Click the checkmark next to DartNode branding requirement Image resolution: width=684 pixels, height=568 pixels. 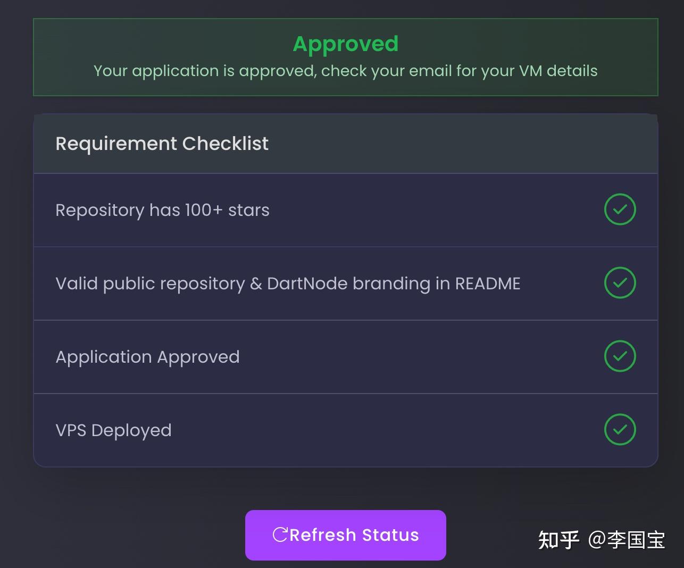(x=620, y=283)
